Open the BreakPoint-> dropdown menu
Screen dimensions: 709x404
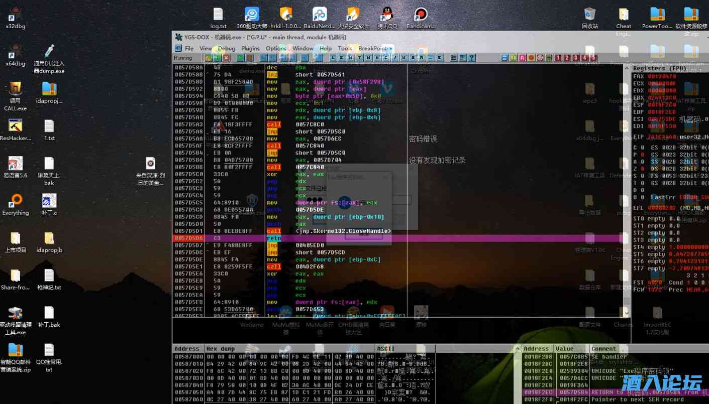pos(375,48)
